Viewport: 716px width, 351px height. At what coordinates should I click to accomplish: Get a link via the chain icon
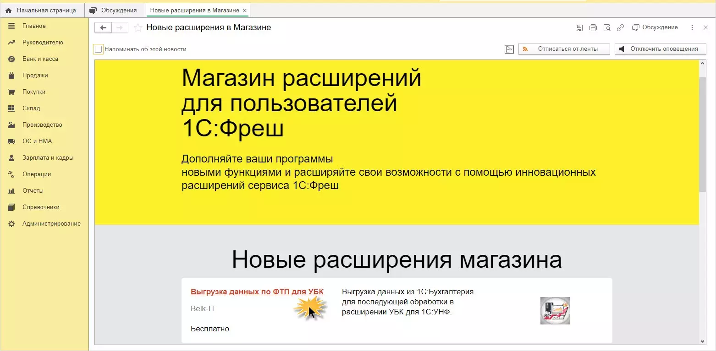coord(620,28)
